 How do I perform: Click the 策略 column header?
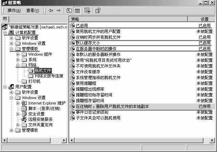128,19
